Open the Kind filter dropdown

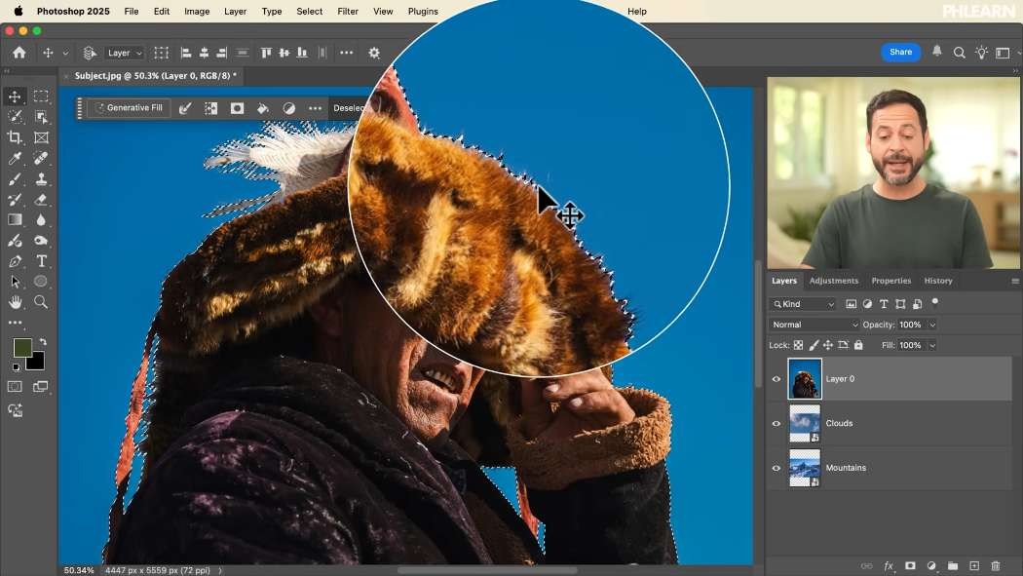(803, 304)
